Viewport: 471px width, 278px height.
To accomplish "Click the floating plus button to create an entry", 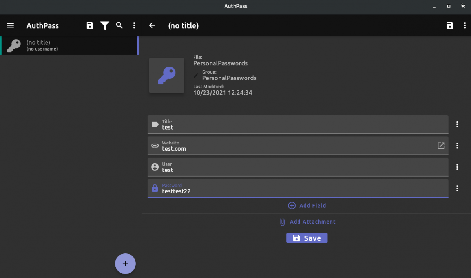I will coord(125,264).
